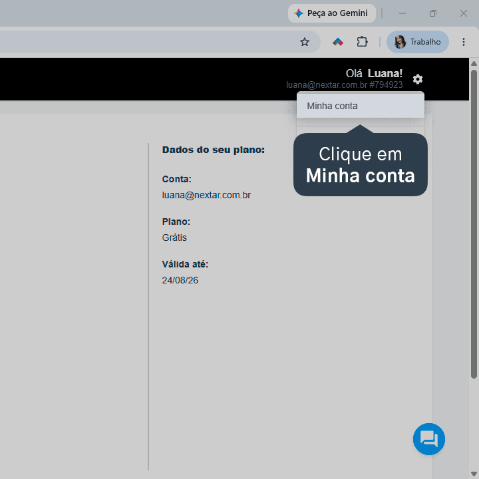The width and height of the screenshot is (479, 479).
Task: Click the scrollbar up arrow
Action: (x=474, y=64)
